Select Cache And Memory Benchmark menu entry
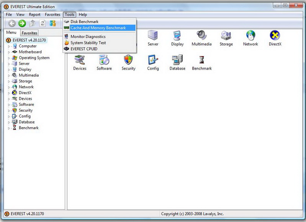The width and height of the screenshot is (306, 222). [x=98, y=28]
